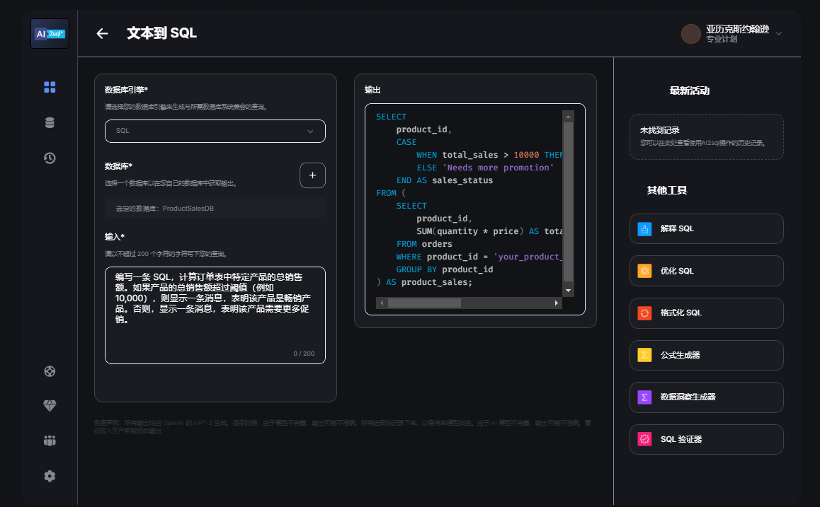Click the output scroll left arrow
The image size is (820, 507).
(x=382, y=303)
